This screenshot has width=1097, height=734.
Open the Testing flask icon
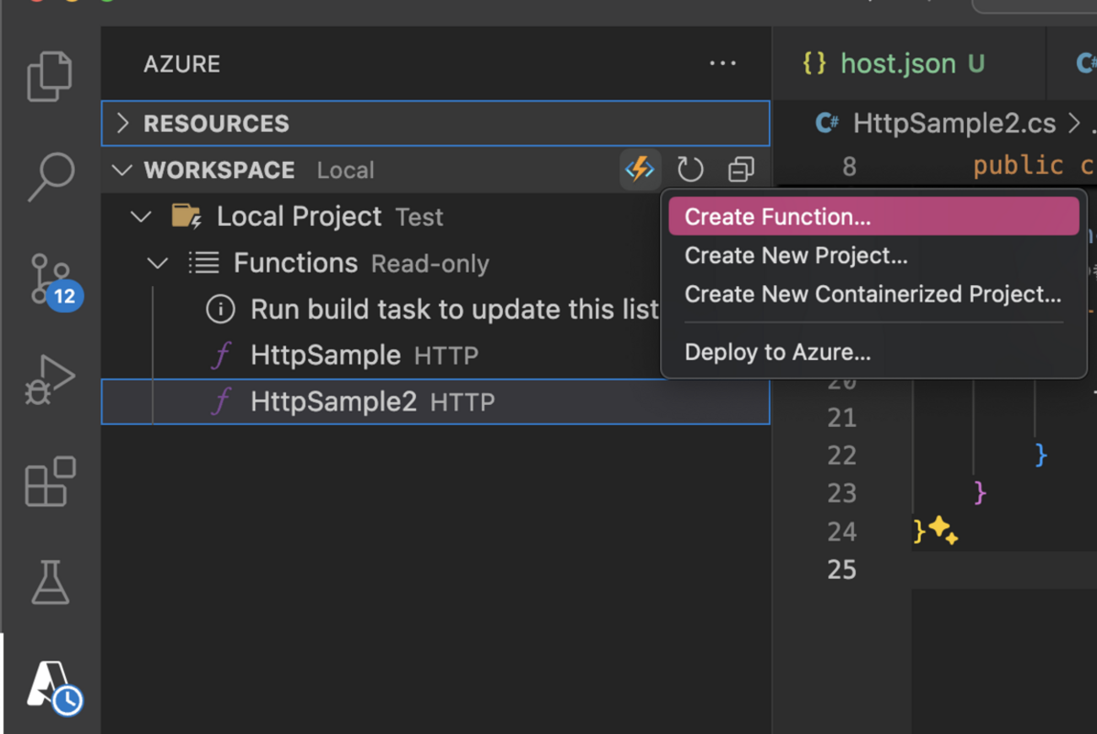click(50, 583)
